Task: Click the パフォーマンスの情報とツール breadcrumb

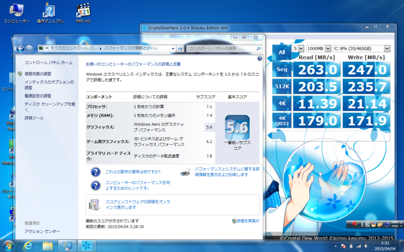Action: pyautogui.click(x=131, y=48)
